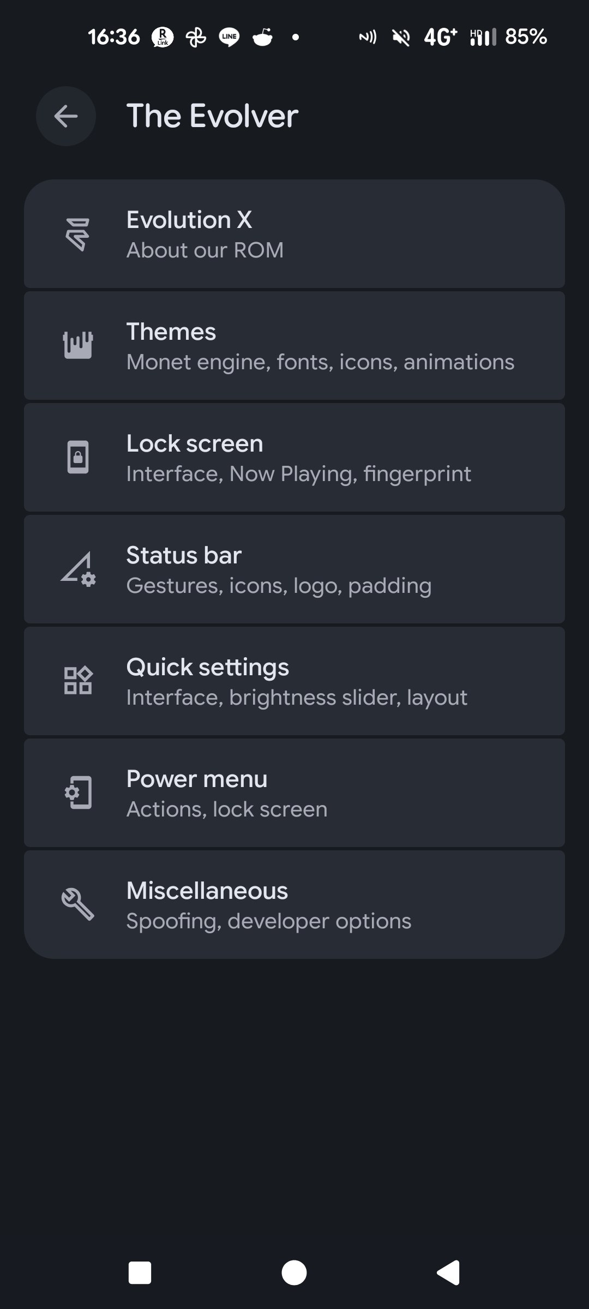The width and height of the screenshot is (589, 1309).
Task: Open the Evolution X about entry
Action: [294, 234]
